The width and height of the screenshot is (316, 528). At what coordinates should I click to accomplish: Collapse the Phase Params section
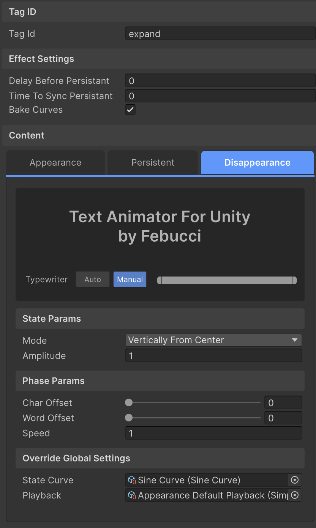click(x=54, y=381)
